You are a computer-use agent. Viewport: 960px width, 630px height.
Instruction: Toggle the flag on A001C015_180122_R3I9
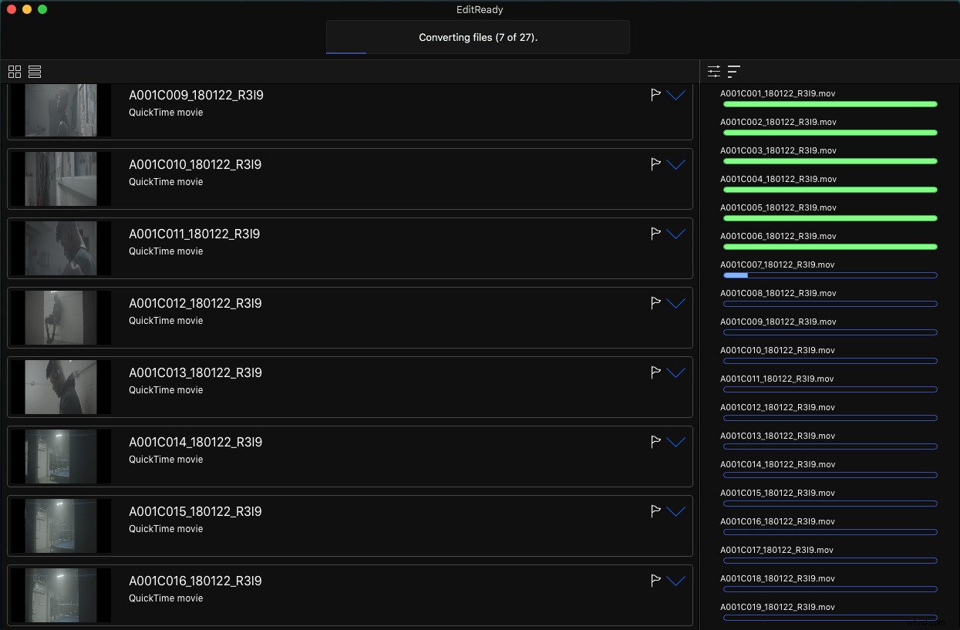(655, 510)
